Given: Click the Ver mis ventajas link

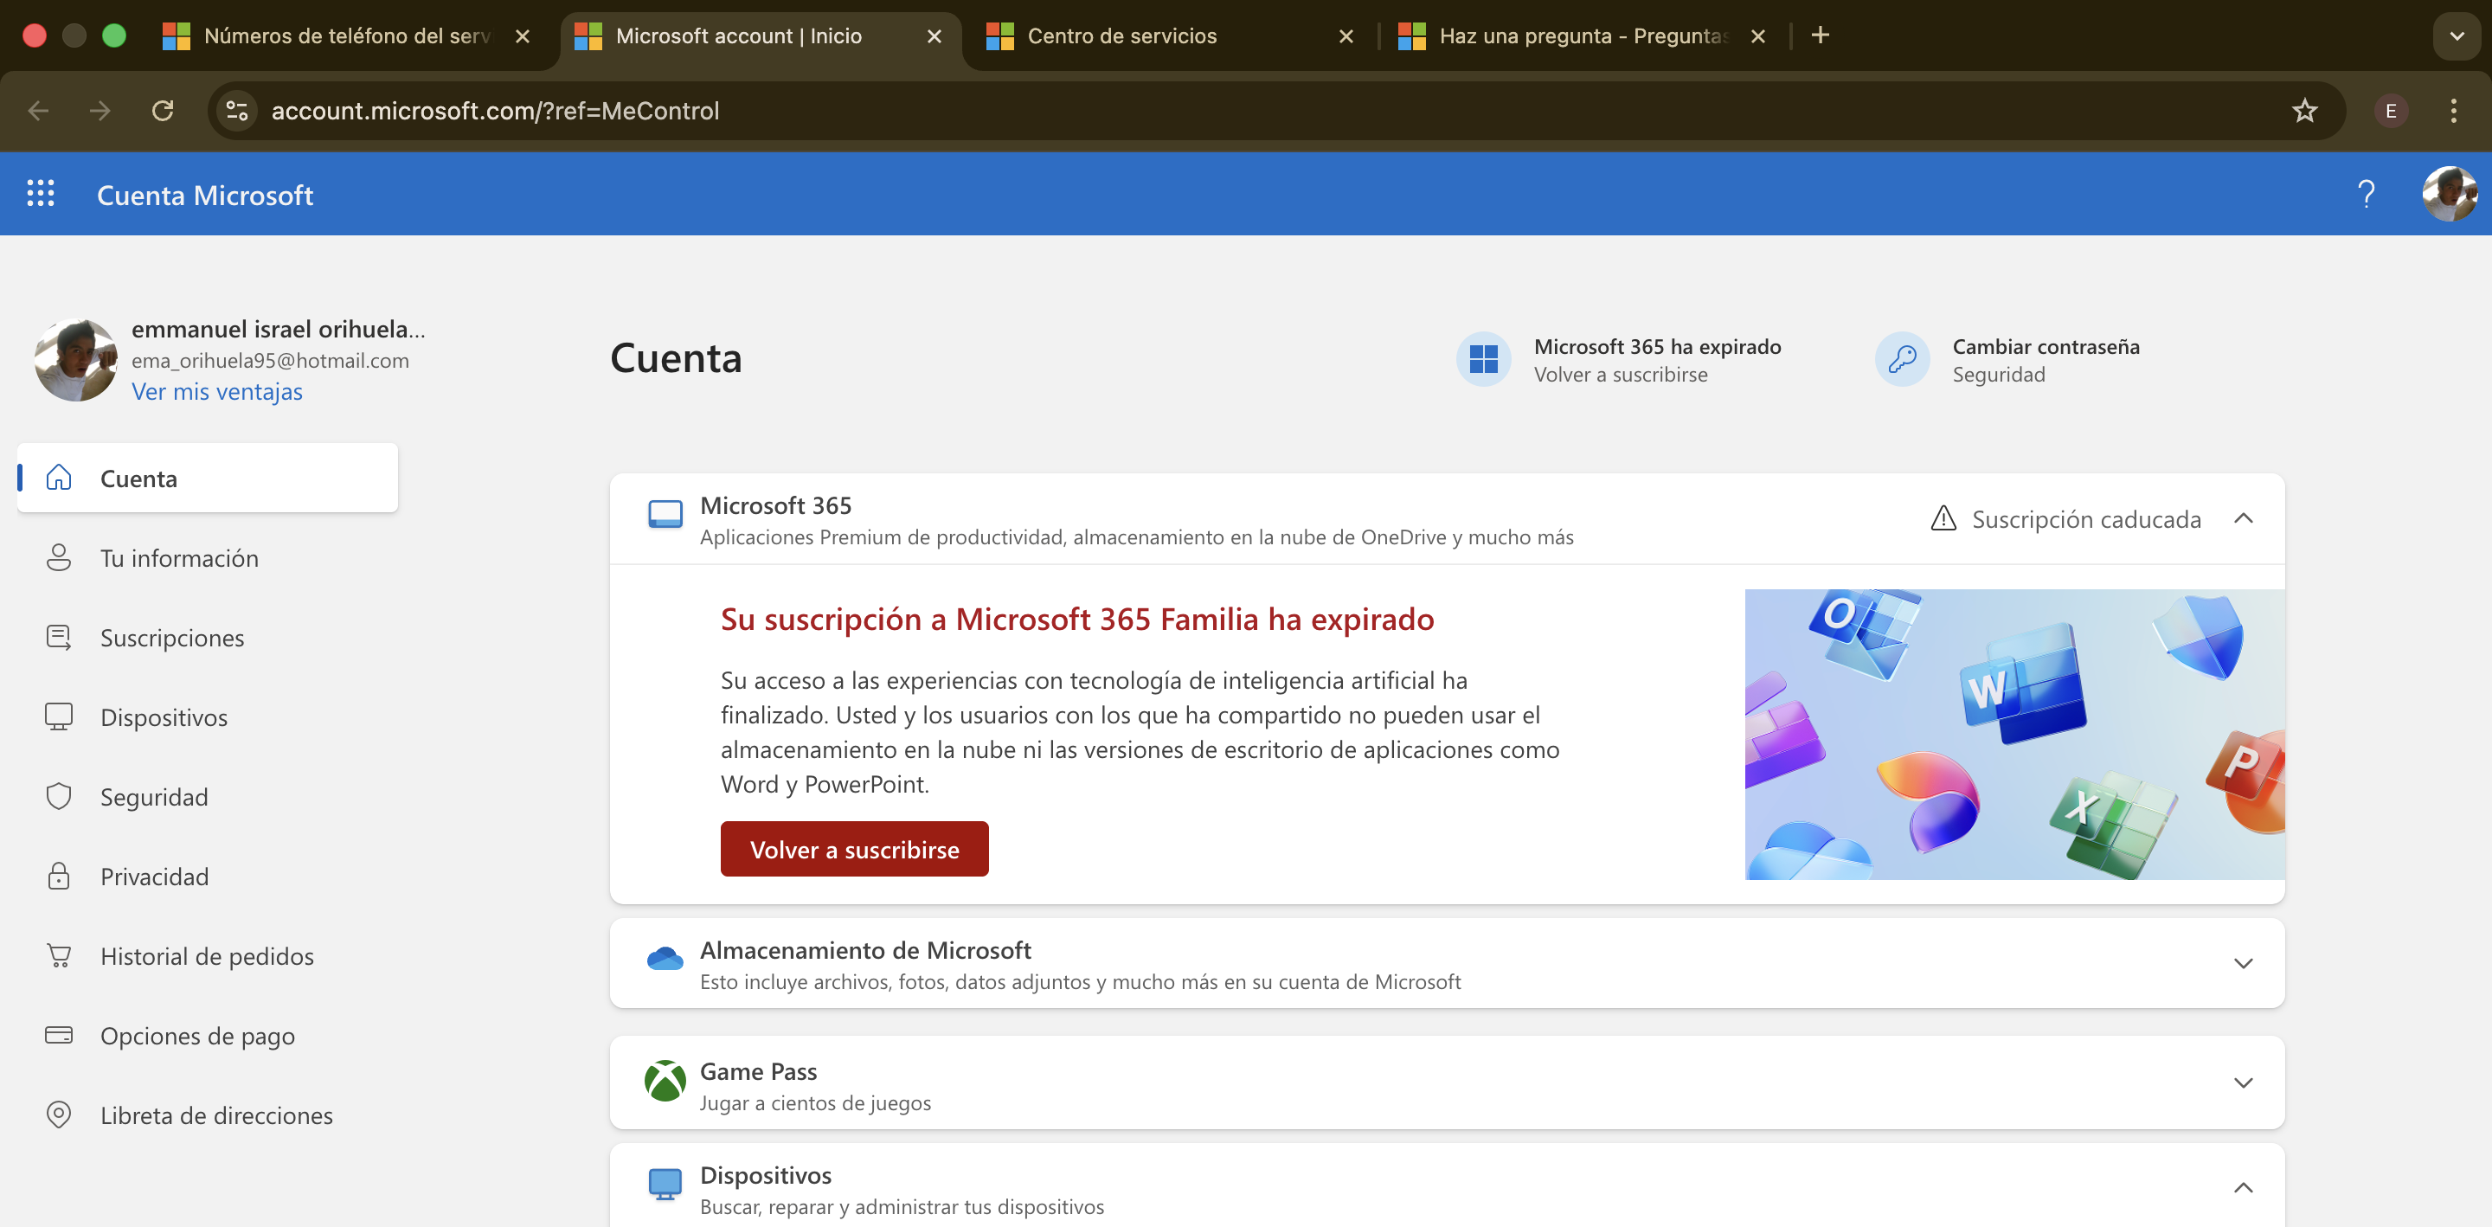Looking at the screenshot, I should point(216,391).
